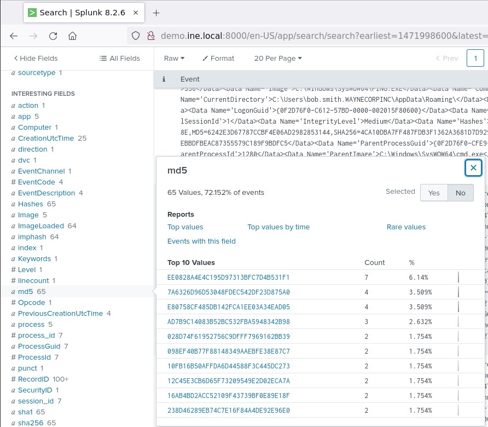
Task: Open All Fields list
Action: click(119, 58)
